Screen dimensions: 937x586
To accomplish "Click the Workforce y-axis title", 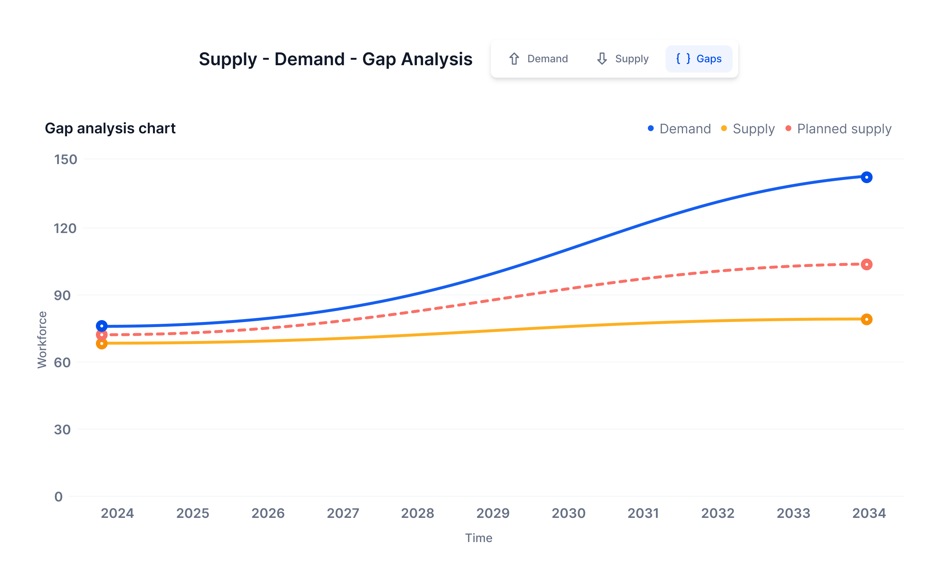I will (x=42, y=340).
